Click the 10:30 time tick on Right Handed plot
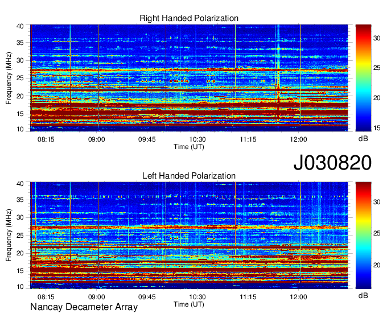Image resolution: width=387 pixels, height=314 pixels. pos(197,139)
